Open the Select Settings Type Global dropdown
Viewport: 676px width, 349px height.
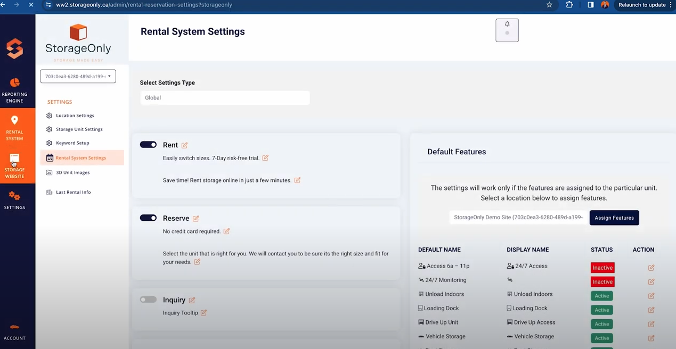(x=224, y=98)
